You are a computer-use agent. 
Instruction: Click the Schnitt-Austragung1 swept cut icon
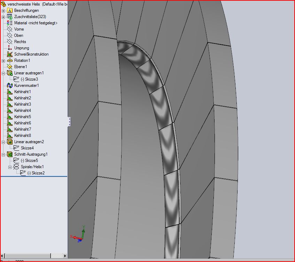[x=10, y=154]
